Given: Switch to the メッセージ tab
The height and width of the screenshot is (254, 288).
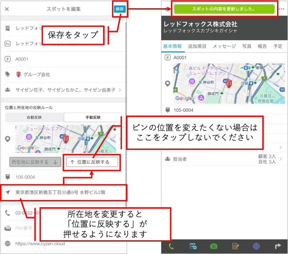Looking at the screenshot, I should pos(225,46).
